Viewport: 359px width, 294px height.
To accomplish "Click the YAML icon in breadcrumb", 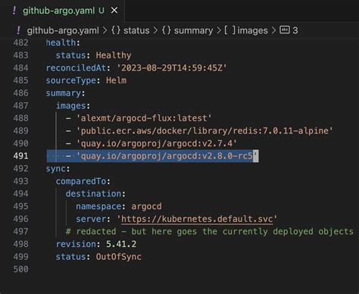I will [x=18, y=30].
